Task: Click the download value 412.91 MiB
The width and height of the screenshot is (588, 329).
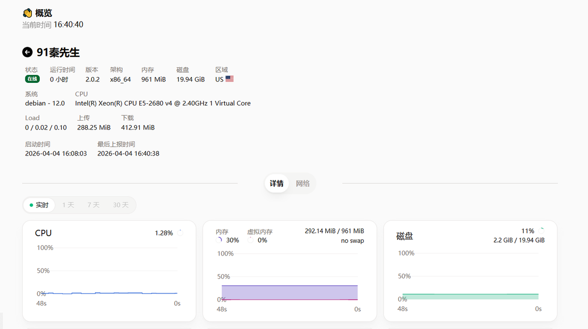Action: click(138, 128)
